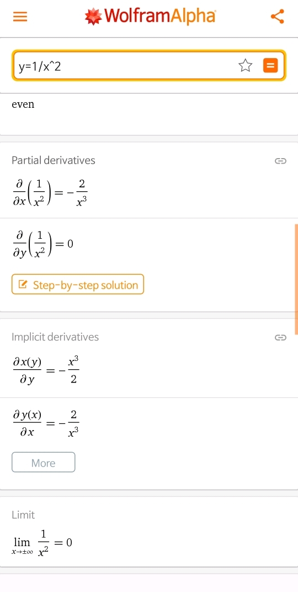Image resolution: width=298 pixels, height=592 pixels.
Task: Tap the Limit pod heading
Action: pos(23,515)
